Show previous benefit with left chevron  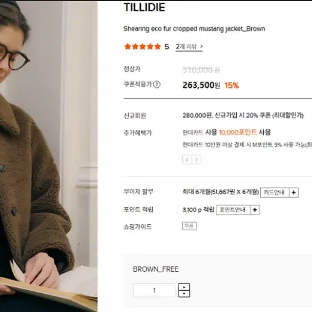pos(187,160)
